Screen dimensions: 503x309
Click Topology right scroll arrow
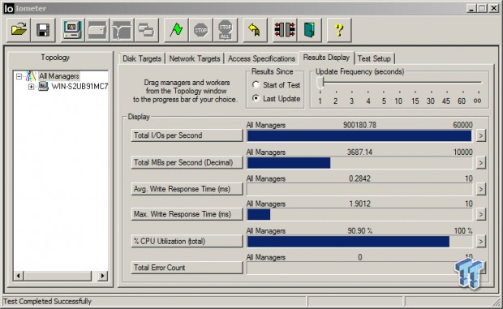102,276
